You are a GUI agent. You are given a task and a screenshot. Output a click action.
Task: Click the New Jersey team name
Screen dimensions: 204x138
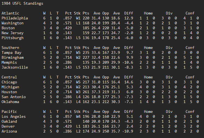(x=12, y=33)
